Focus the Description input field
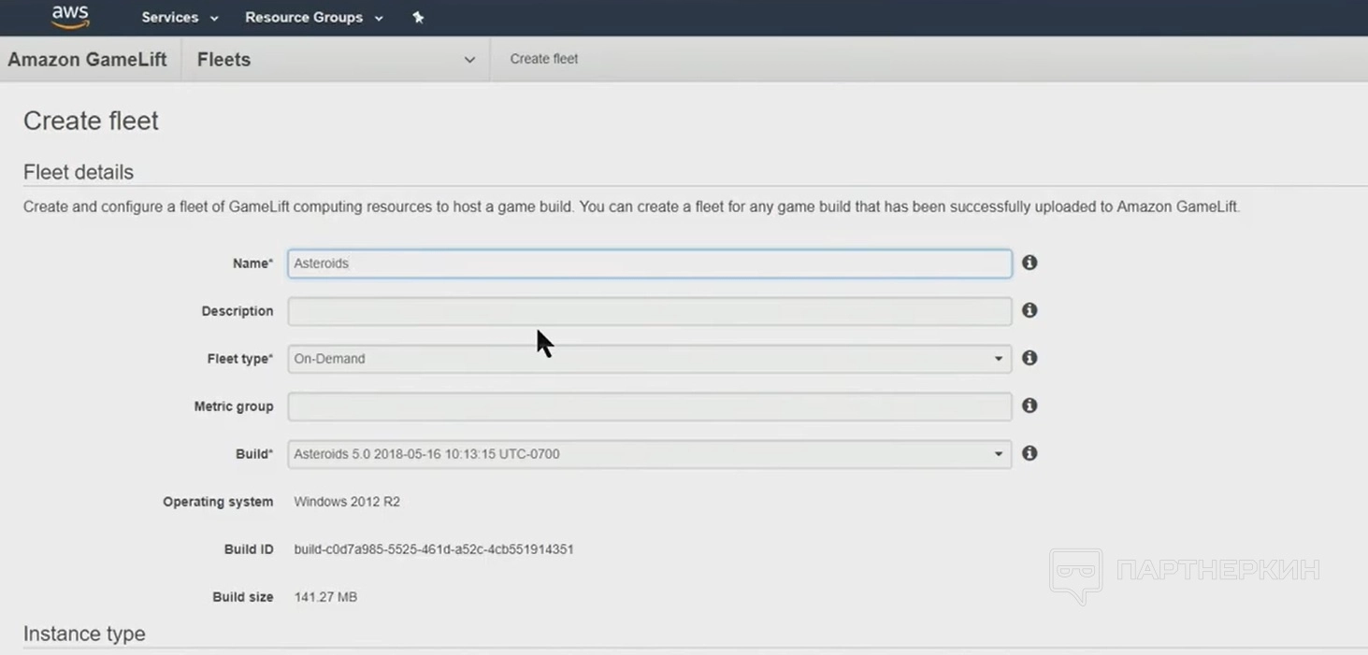 tap(649, 311)
